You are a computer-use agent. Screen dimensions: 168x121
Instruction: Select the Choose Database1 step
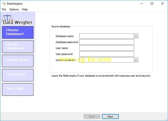pyautogui.click(x=18, y=32)
